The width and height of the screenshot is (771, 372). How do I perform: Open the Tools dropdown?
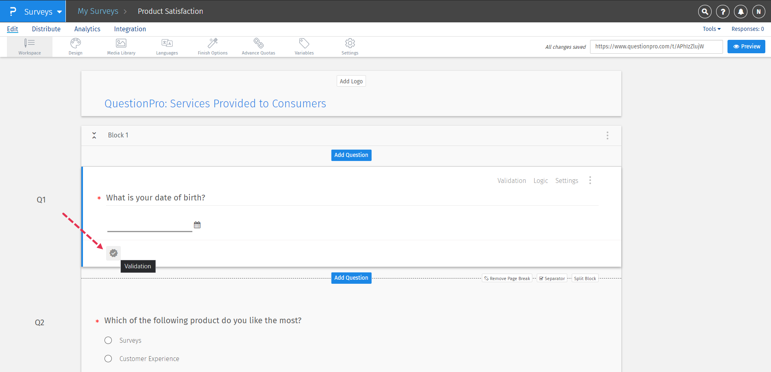click(x=711, y=29)
